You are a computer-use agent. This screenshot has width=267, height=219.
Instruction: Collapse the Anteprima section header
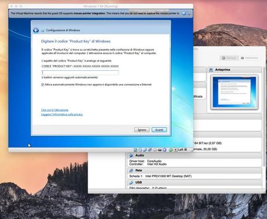tap(234, 70)
